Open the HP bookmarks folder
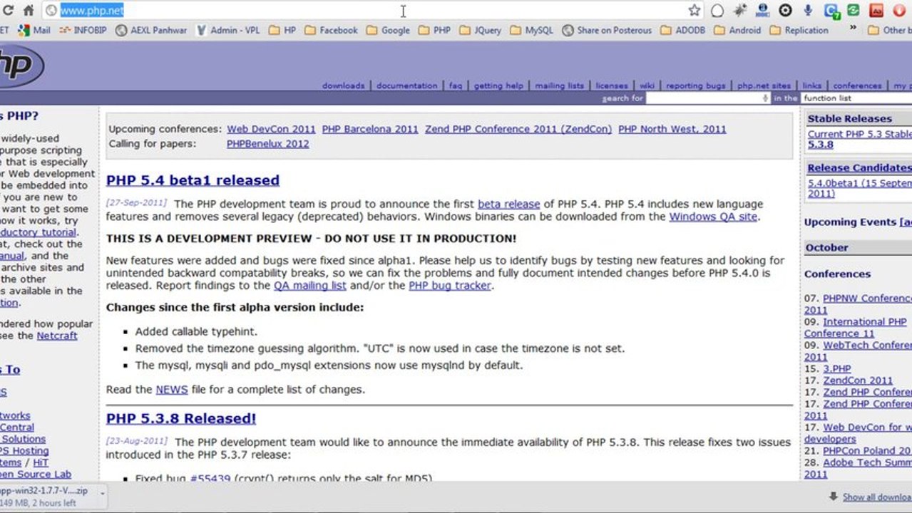This screenshot has height=513, width=912. pos(282,30)
